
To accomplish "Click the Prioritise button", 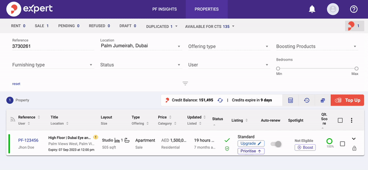I will click(251, 151).
